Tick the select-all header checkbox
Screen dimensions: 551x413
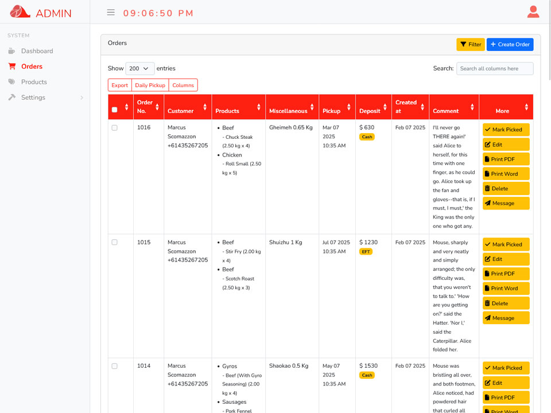(x=115, y=110)
